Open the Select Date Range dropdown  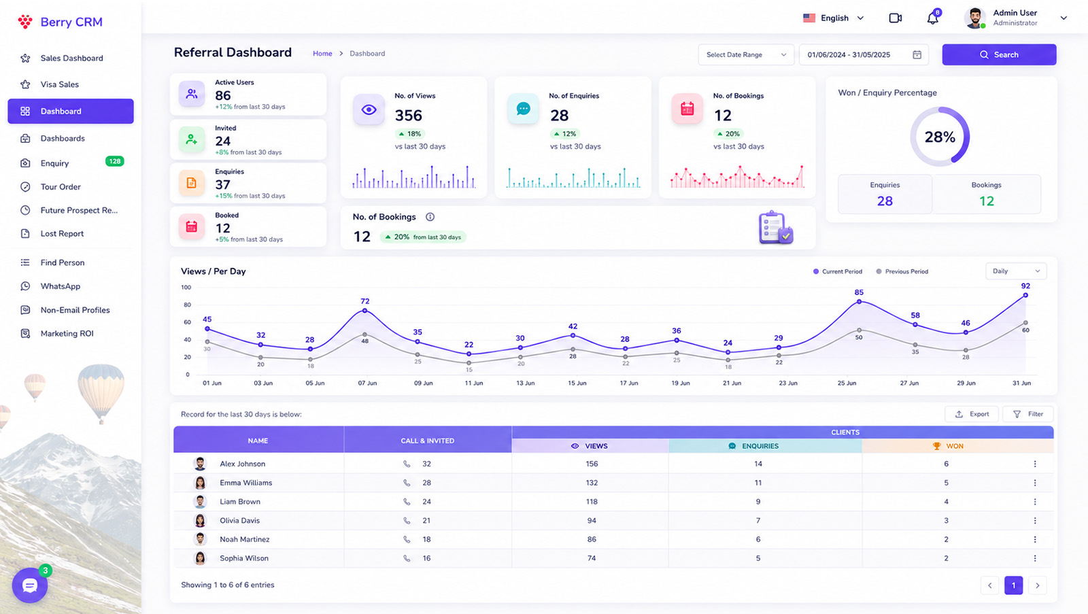click(746, 54)
